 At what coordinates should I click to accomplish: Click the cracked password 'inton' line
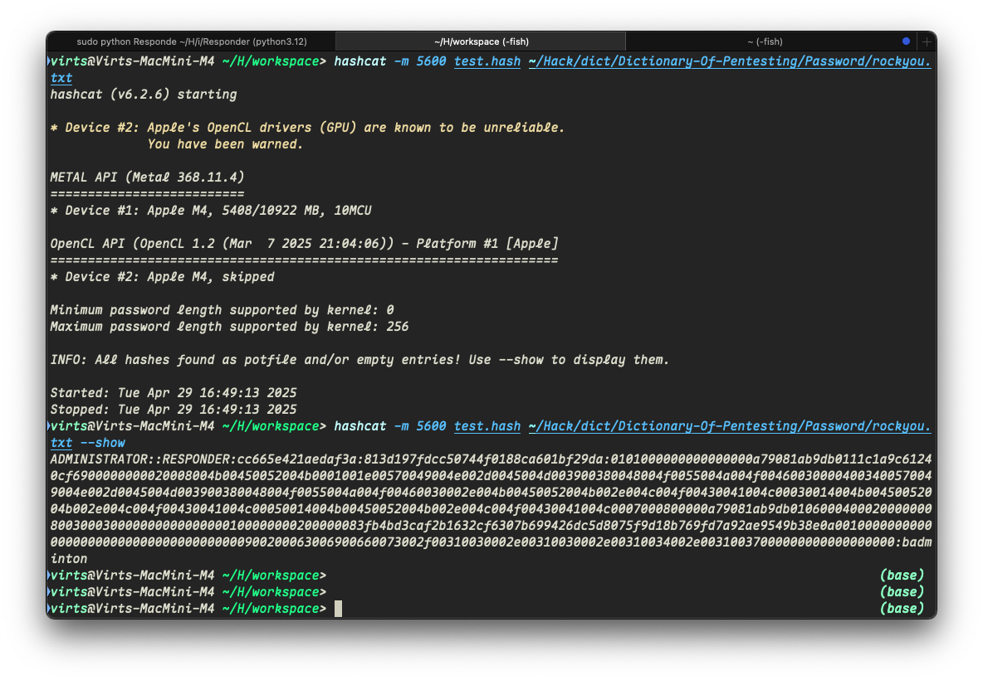(69, 559)
